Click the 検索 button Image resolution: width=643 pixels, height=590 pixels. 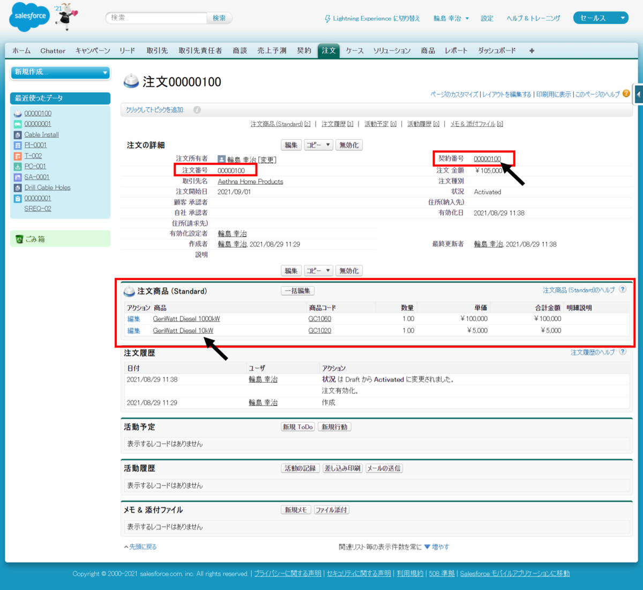tap(219, 18)
